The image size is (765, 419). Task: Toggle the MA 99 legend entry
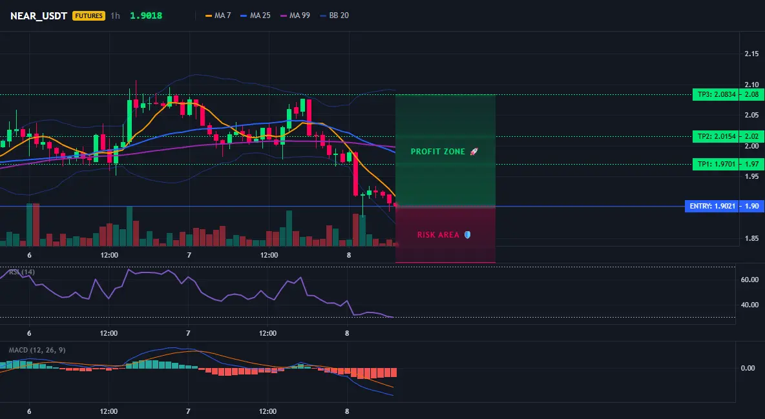coord(295,15)
